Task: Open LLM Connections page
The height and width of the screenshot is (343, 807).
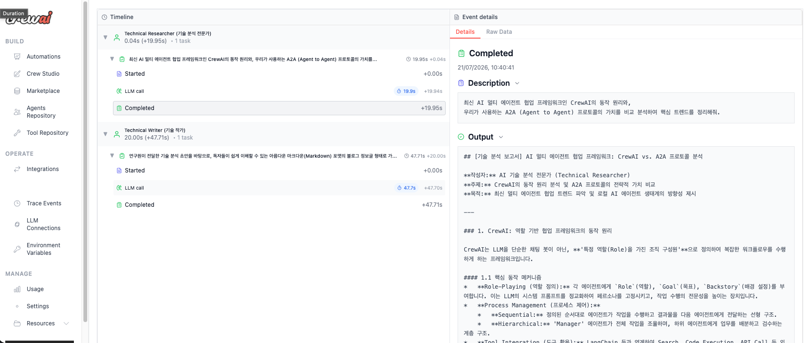Action: [x=43, y=224]
